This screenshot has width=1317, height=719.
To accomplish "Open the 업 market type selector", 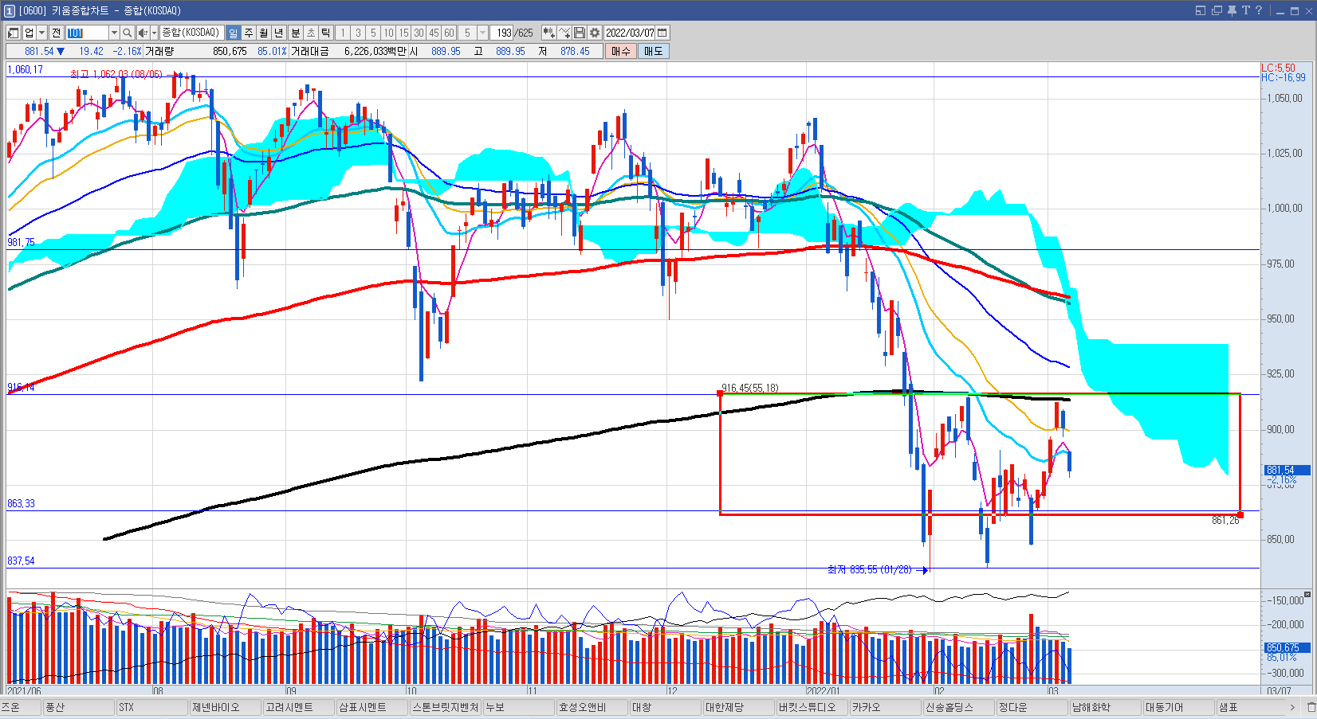I will (29, 33).
